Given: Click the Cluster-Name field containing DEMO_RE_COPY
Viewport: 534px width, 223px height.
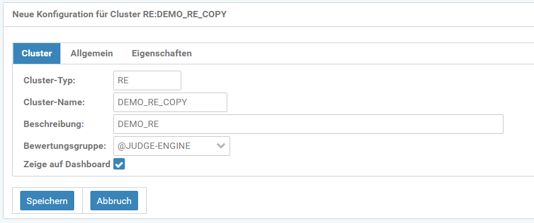Looking at the screenshot, I should [170, 102].
